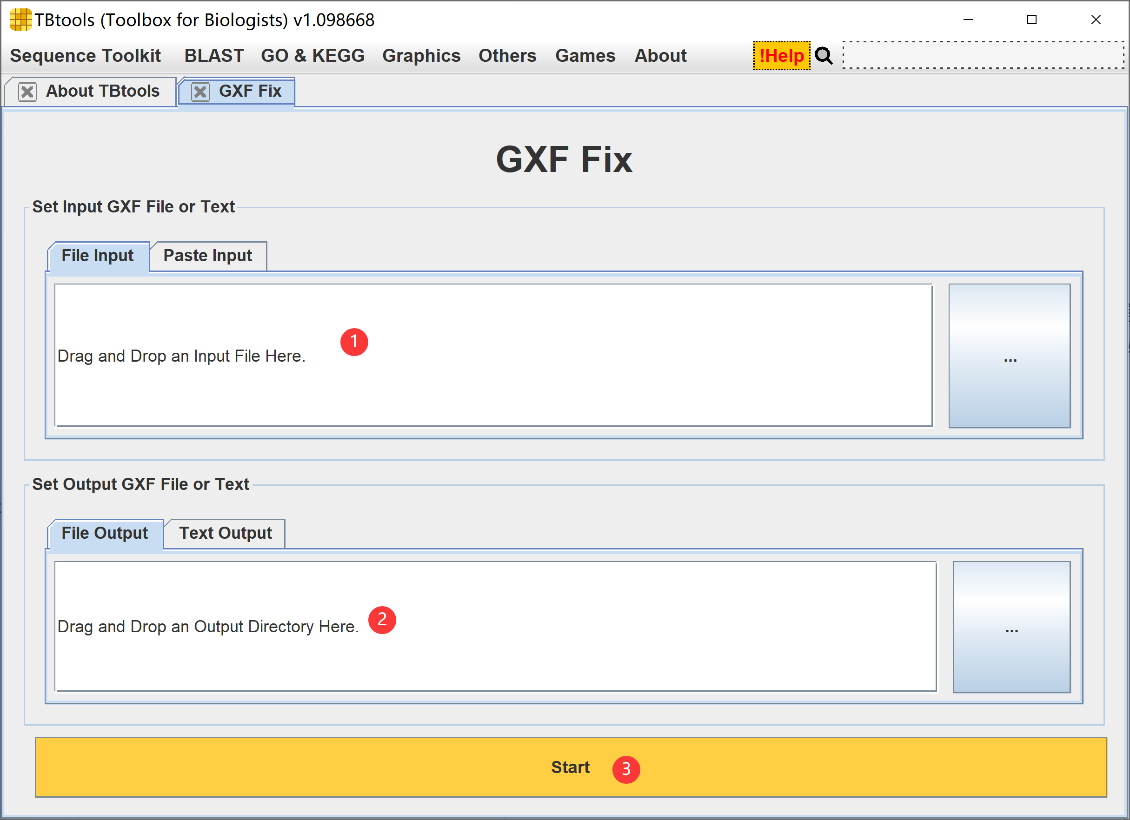
Task: Switch to Text Output tab
Action: 225,534
